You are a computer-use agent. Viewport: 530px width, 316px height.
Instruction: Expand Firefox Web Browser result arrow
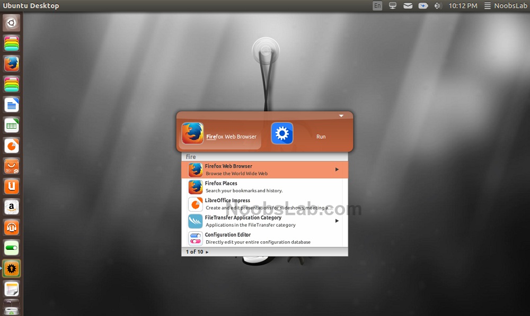tap(337, 169)
